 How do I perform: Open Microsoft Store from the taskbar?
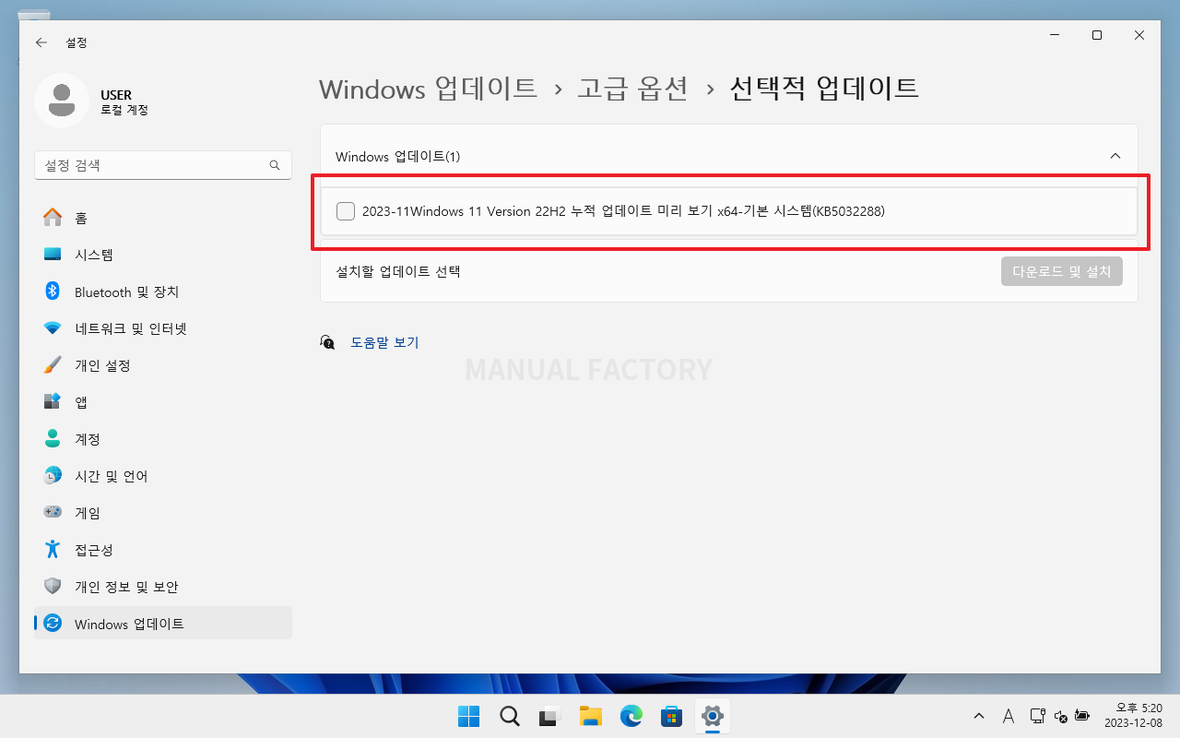(x=671, y=716)
